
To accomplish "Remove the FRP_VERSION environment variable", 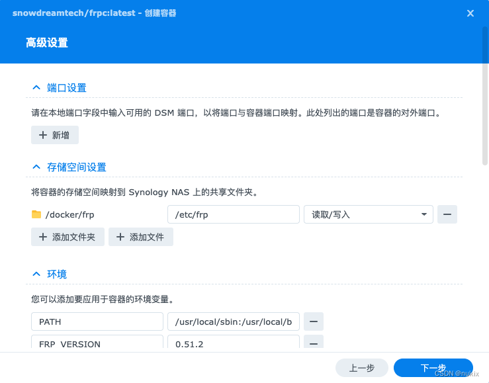I will coord(314,342).
